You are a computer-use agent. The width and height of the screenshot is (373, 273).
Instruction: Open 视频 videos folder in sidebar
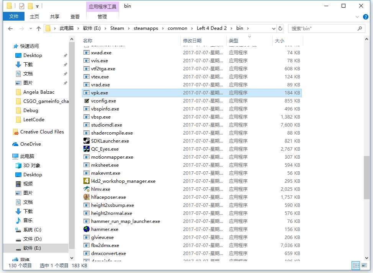pyautogui.click(x=28, y=184)
